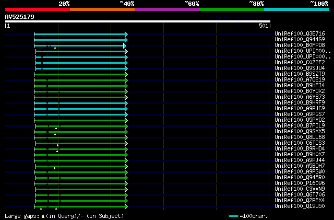Image resolution: width=334 pixels, height=220 pixels.
Task: Click cyan arrowhead ending B9HRF9 alignment
Action: point(126,103)
